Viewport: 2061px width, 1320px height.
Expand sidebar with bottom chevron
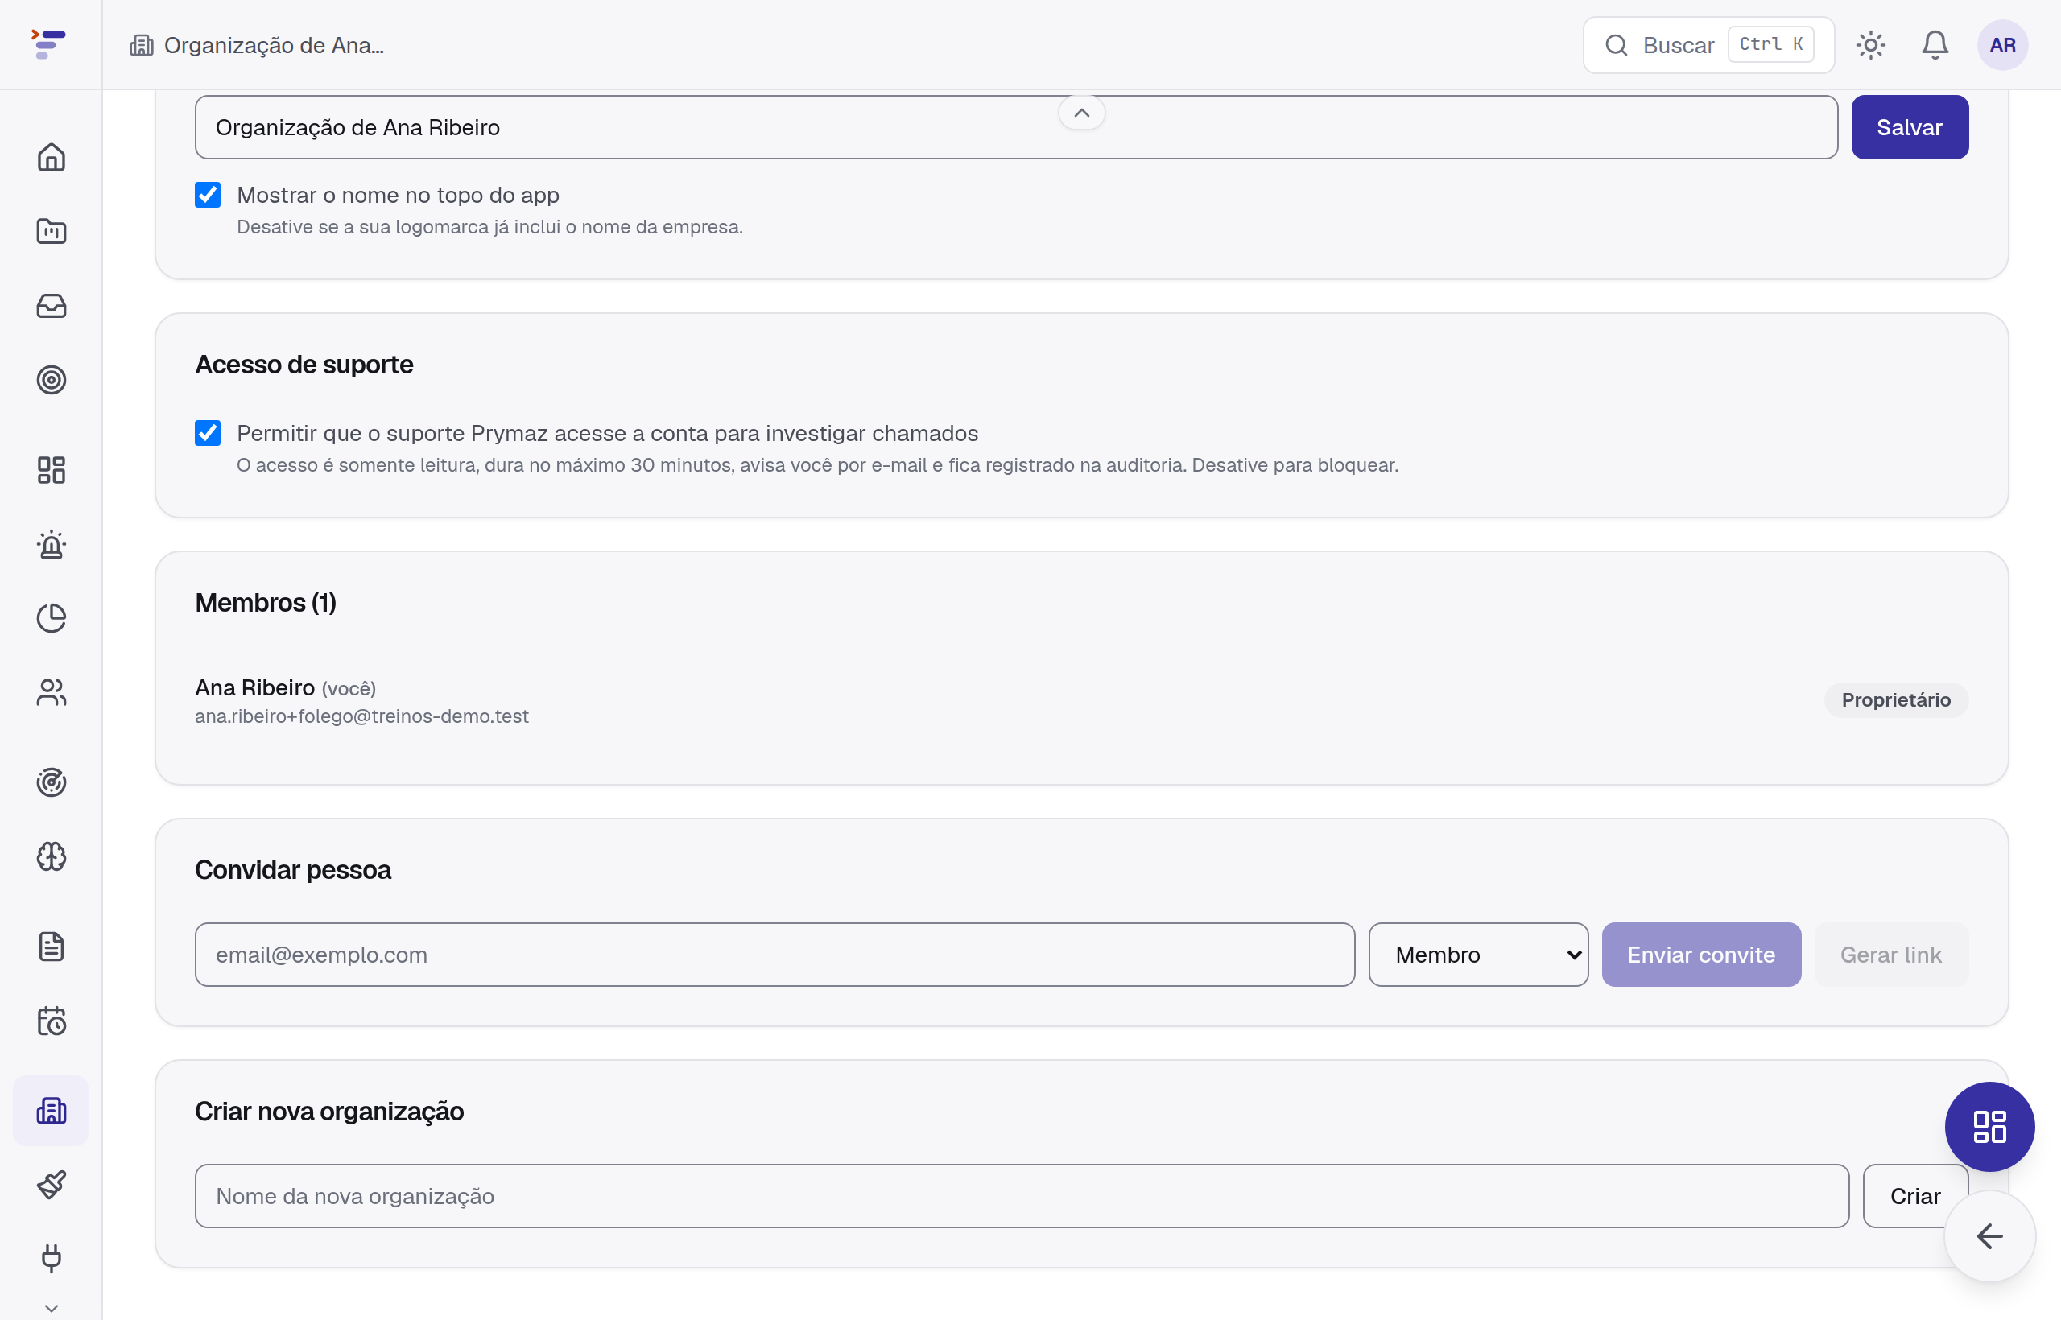[x=52, y=1308]
